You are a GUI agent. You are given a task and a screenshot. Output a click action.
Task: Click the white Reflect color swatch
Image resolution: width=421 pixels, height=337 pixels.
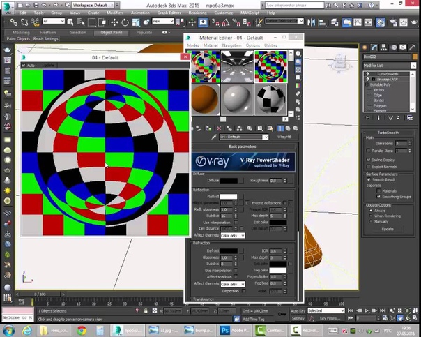229,197
